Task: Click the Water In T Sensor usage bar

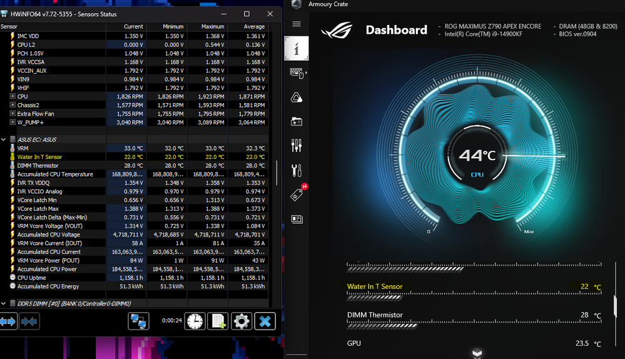Action: pos(375,297)
